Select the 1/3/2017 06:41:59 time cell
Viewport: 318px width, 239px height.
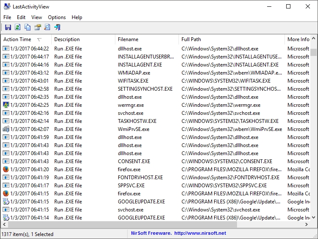point(30,137)
